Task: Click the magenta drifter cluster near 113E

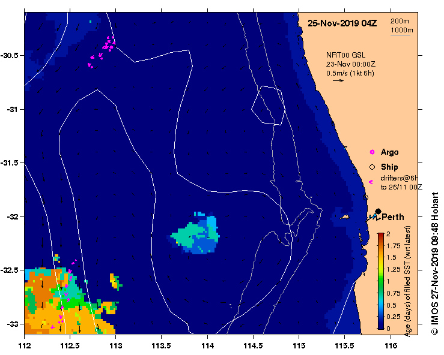Action: tap(102, 52)
